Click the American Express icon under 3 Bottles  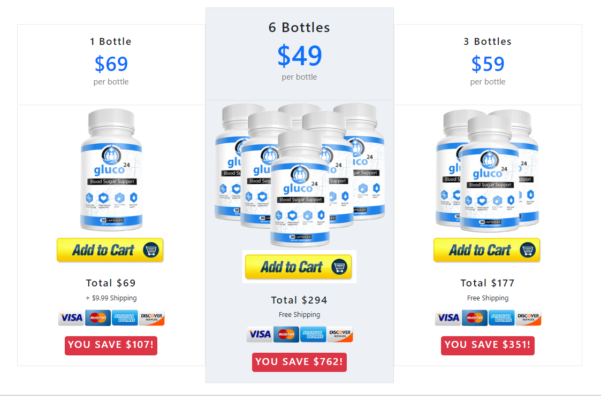click(501, 317)
